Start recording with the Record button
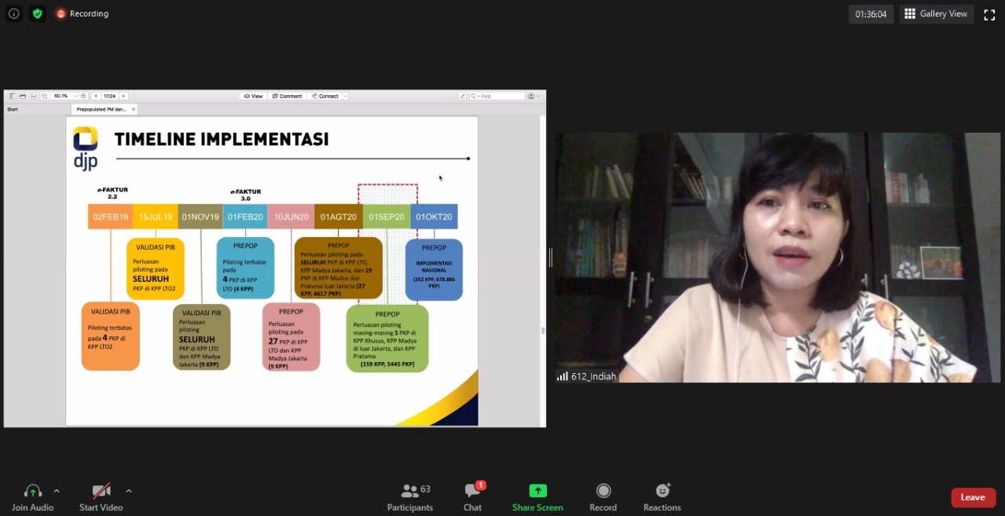Image resolution: width=1005 pixels, height=516 pixels. [603, 496]
